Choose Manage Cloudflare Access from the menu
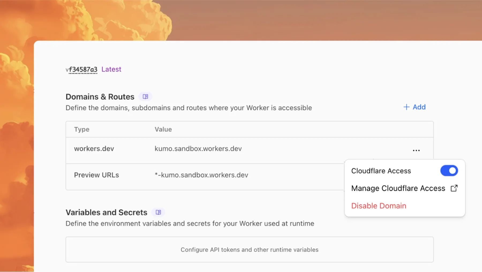The width and height of the screenshot is (482, 272). (398, 188)
